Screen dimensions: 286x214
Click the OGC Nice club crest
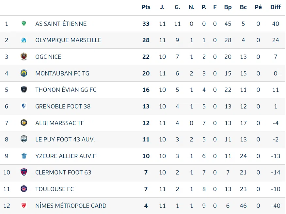click(24, 57)
